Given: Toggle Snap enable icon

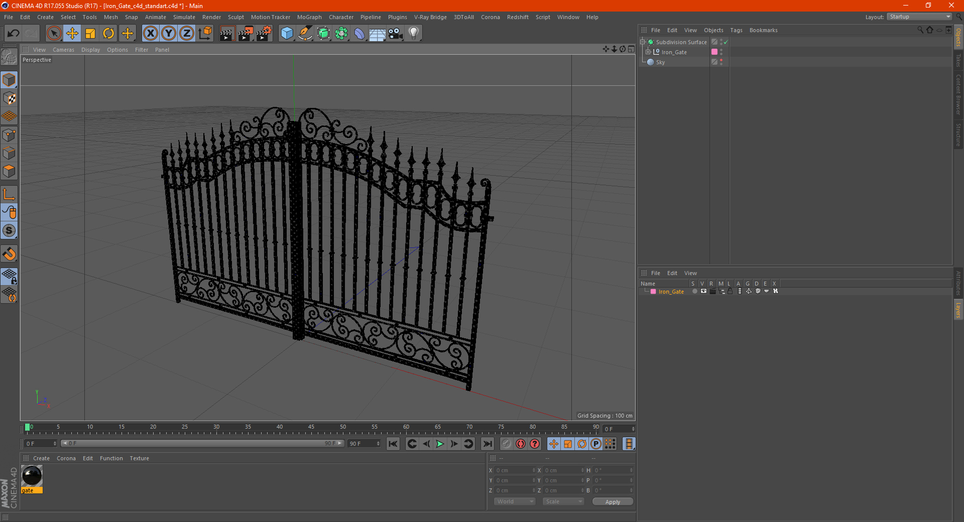Looking at the screenshot, I should (9, 254).
